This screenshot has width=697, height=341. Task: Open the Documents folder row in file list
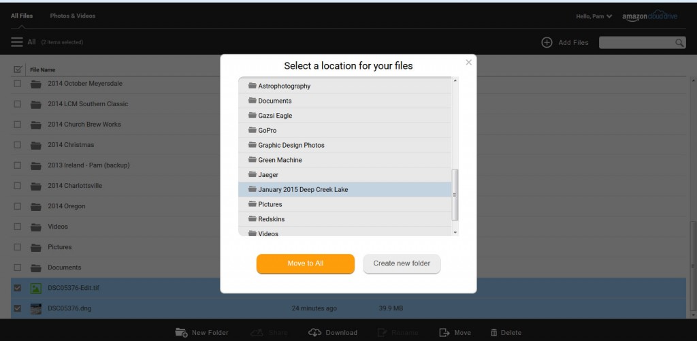(348, 267)
